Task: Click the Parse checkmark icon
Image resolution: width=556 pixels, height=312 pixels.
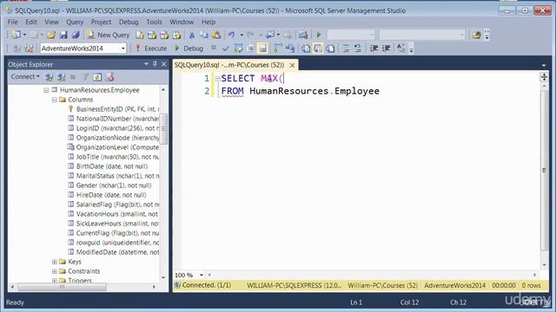Action: pos(226,49)
